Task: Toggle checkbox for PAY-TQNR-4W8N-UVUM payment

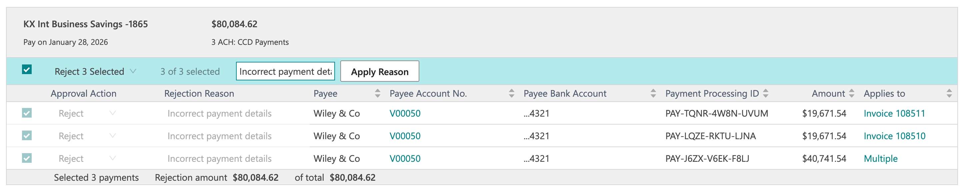Action: tap(27, 113)
